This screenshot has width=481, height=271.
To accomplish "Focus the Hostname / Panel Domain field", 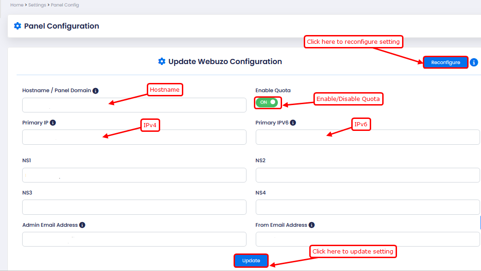I will point(134,105).
